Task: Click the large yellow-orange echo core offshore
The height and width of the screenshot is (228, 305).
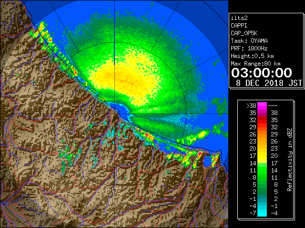Action: pyautogui.click(x=126, y=78)
